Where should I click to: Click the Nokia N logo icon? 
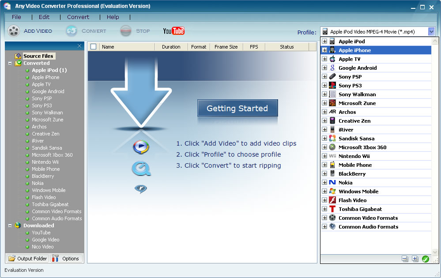point(332,182)
